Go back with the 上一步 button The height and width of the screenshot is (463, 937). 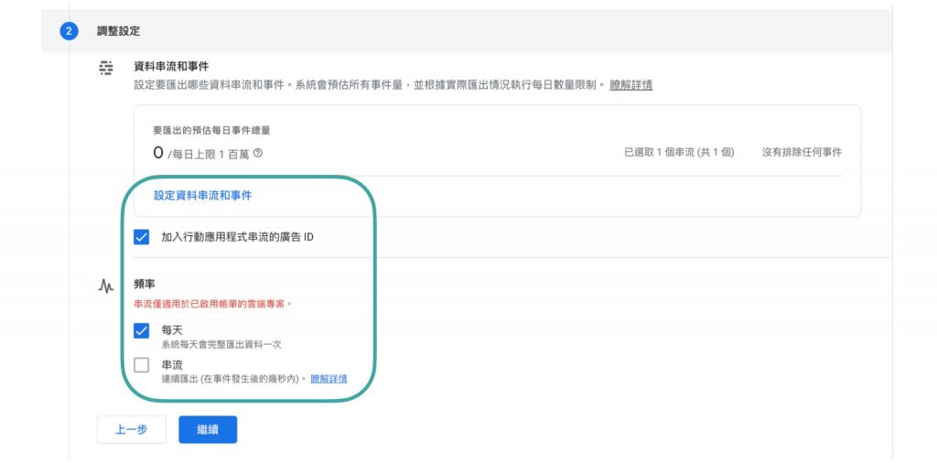132,429
